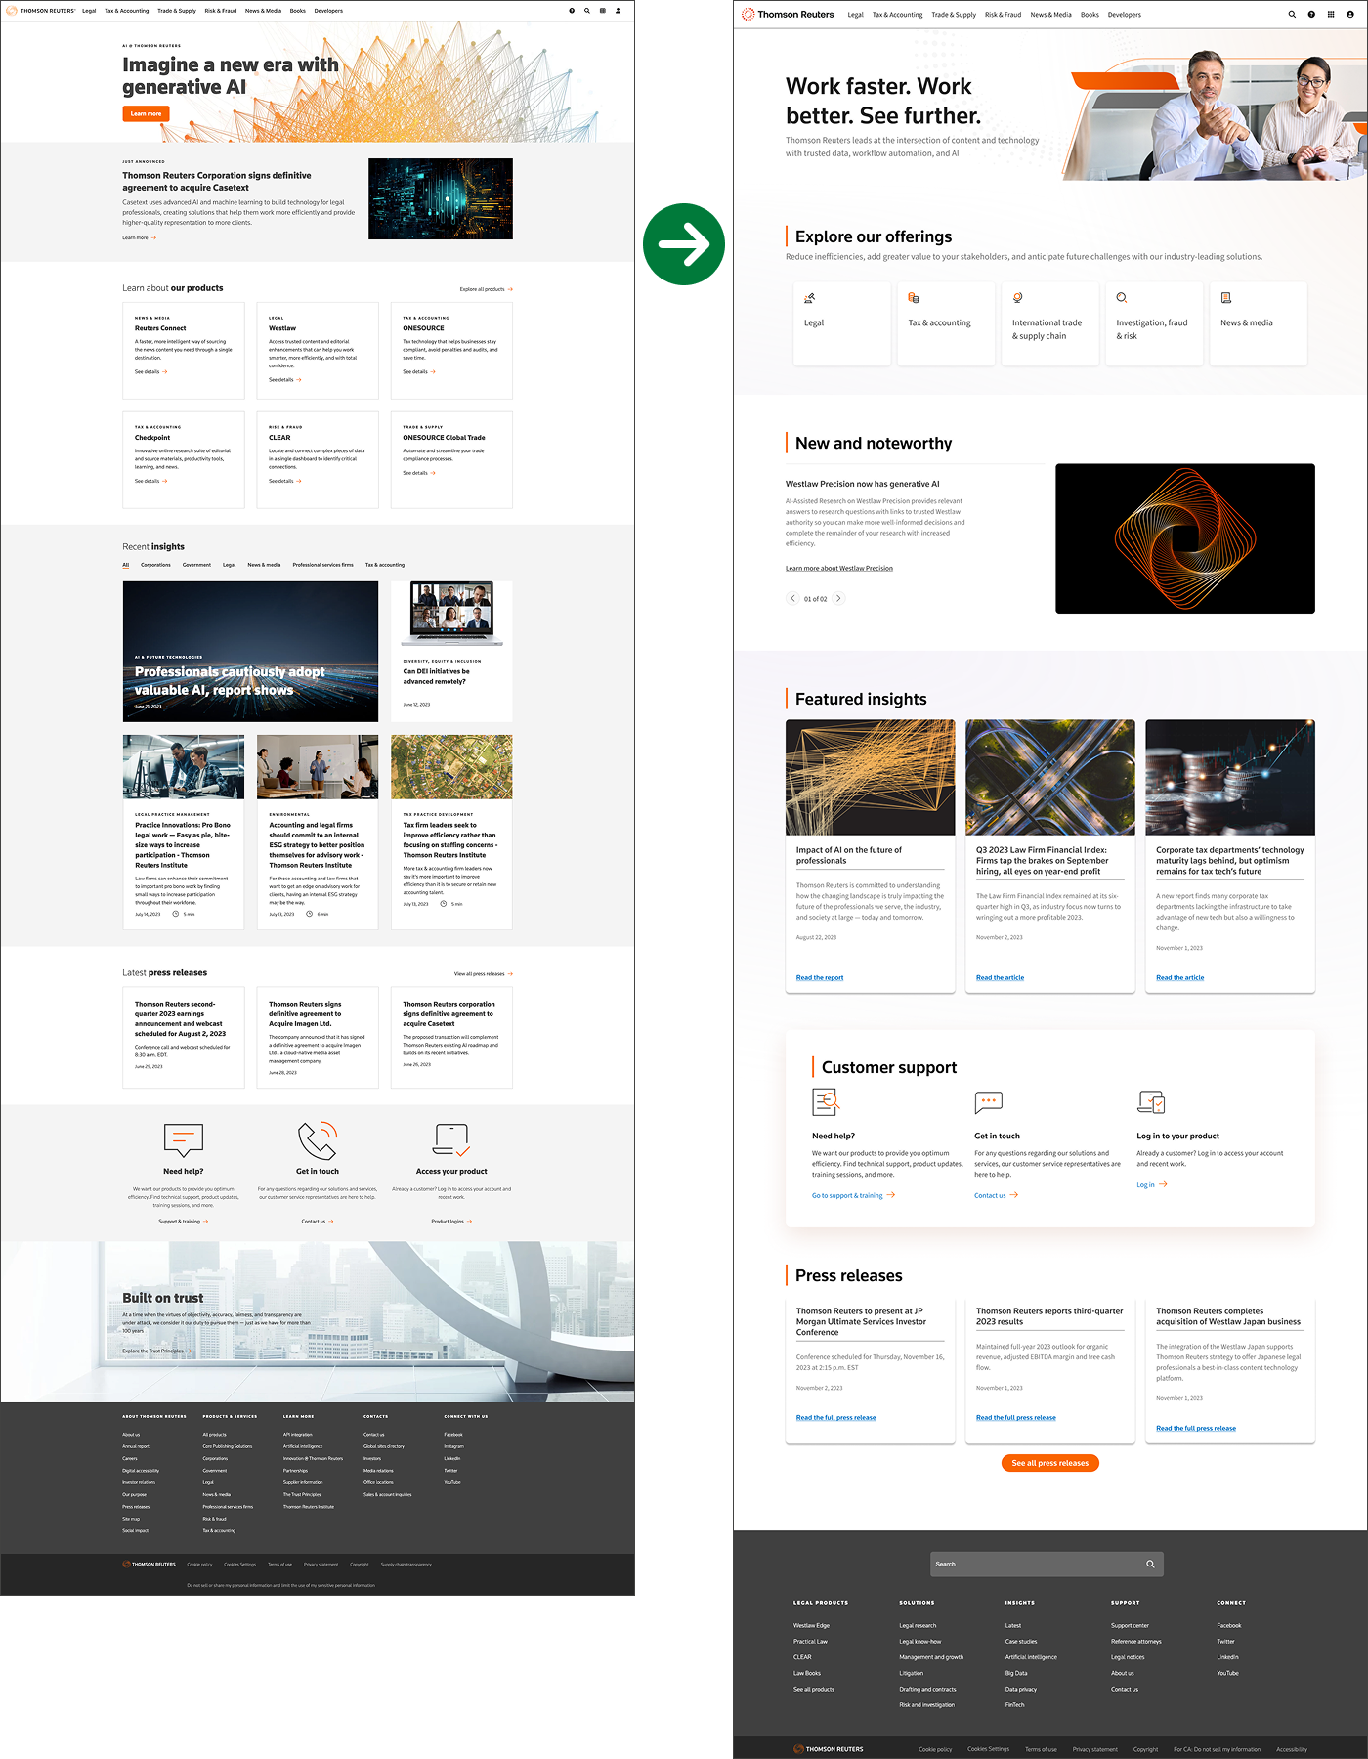The width and height of the screenshot is (1368, 1759).
Task: Click See details on the Reuters Connect card
Action: click(x=150, y=372)
